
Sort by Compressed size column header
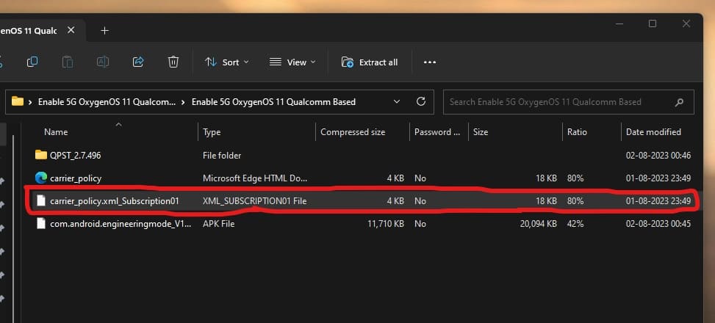353,132
